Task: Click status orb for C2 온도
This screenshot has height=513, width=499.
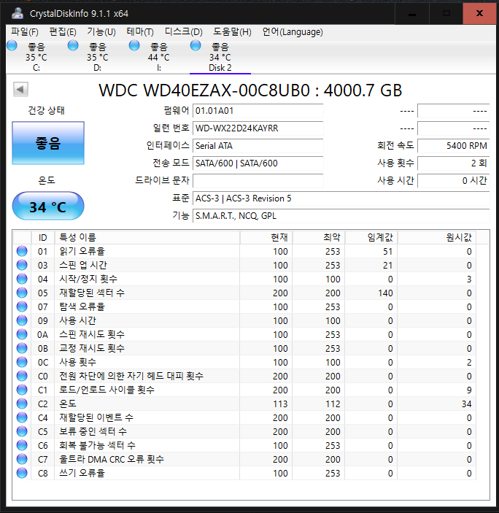Action: 22,404
